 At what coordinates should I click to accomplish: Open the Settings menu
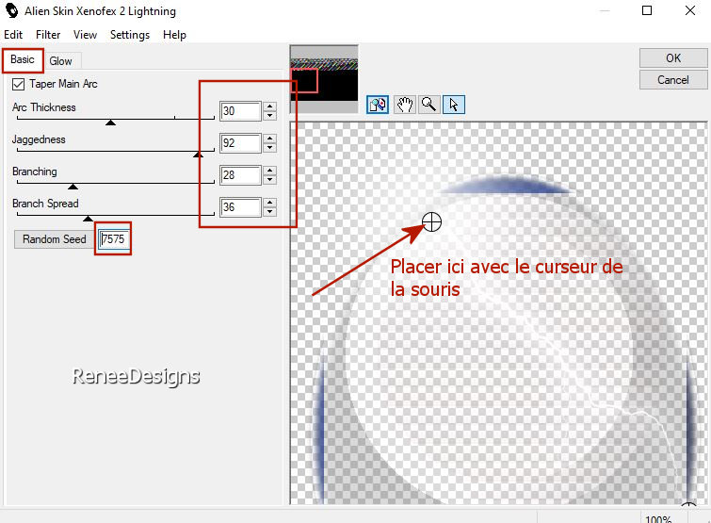tap(130, 35)
